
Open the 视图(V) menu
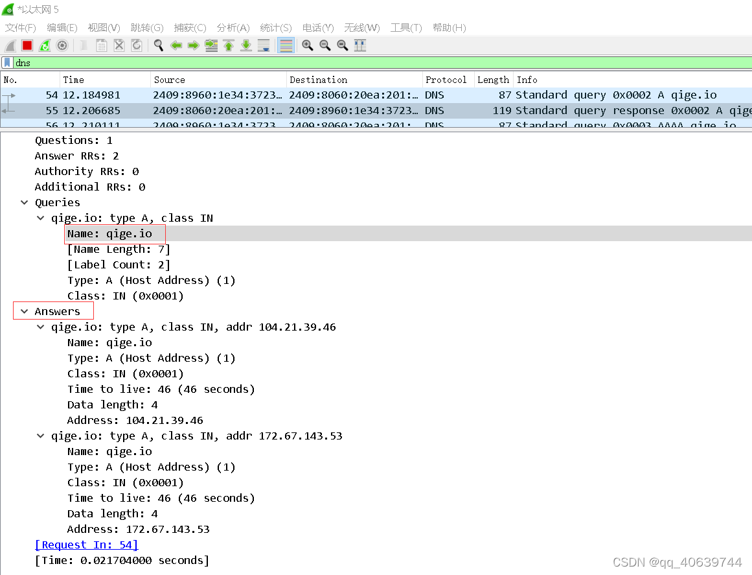[104, 28]
